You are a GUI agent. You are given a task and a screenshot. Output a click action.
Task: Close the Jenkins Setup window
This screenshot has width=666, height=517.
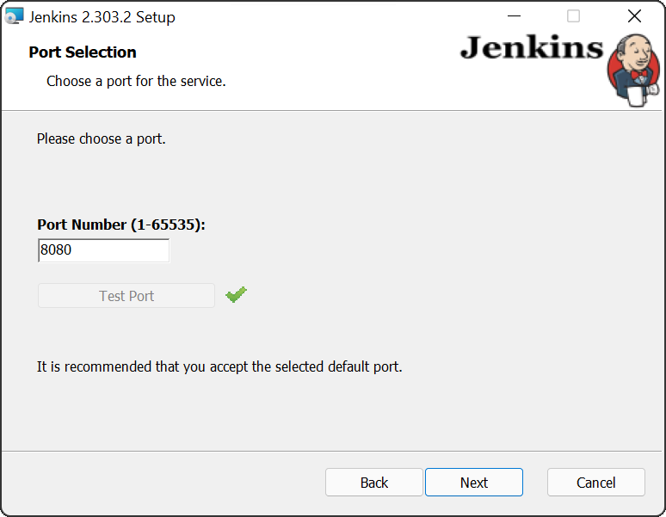634,16
